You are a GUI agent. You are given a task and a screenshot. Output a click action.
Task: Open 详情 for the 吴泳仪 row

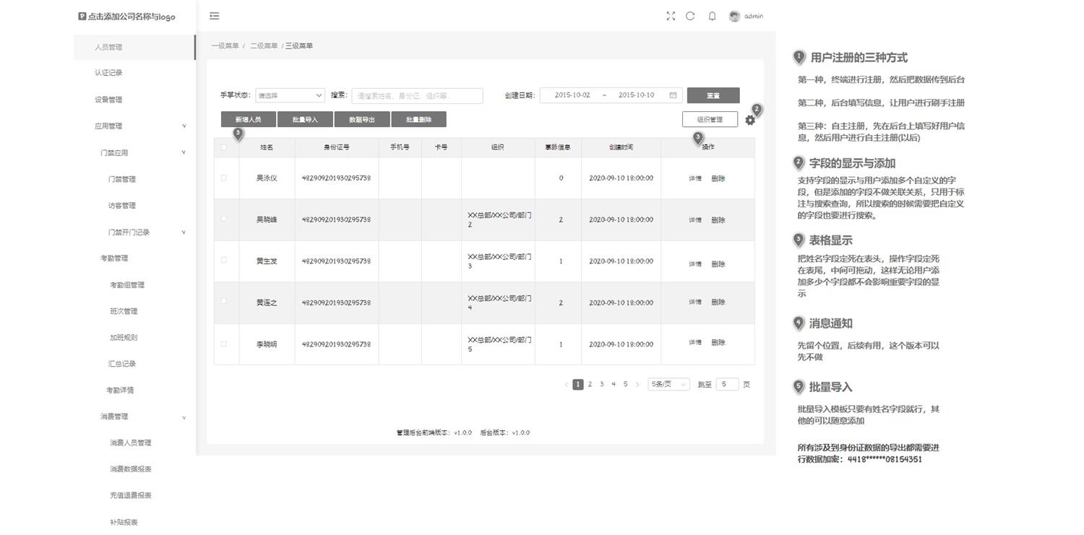point(695,178)
